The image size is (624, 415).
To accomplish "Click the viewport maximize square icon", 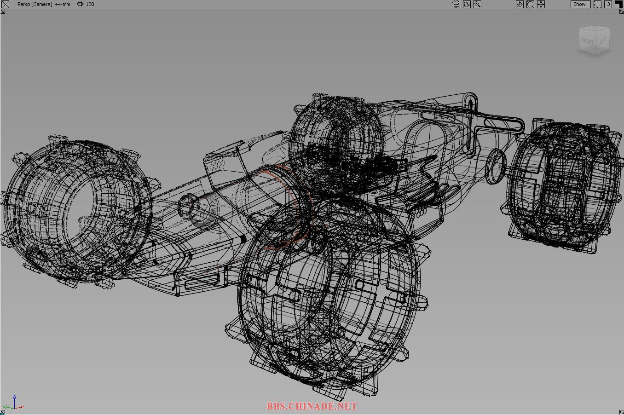I will [x=618, y=4].
